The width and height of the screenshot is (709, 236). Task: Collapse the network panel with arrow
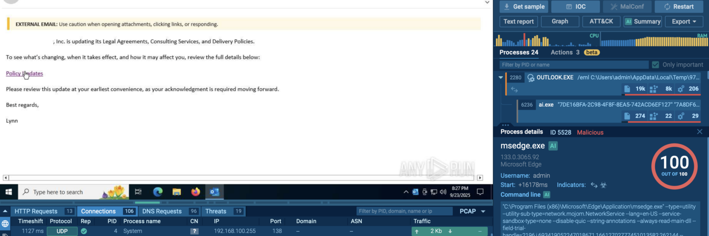click(5, 211)
